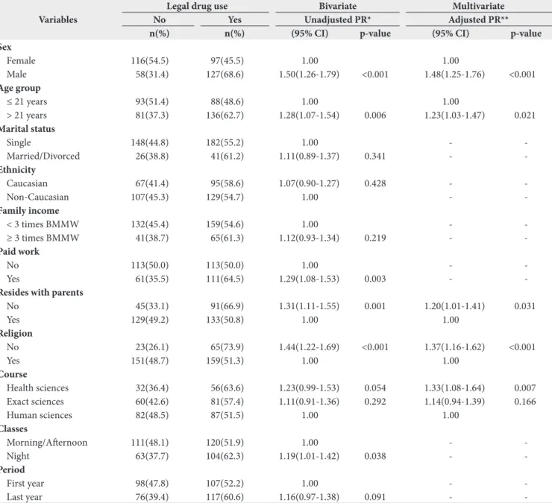Select the 'Morning/Afternoon' row label
The height and width of the screenshot is (503, 552).
point(47,443)
